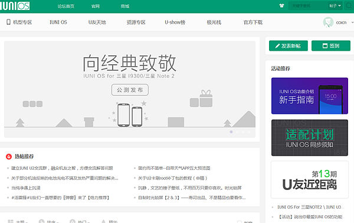This screenshot has height=223, width=354.
Task: Open the 机型专区 section
Action: (x=19, y=22)
